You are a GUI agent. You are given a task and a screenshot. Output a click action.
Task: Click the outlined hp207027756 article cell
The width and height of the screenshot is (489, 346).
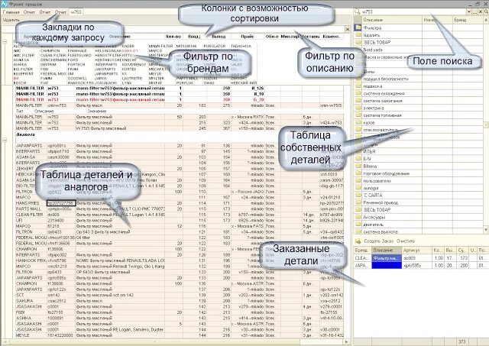61,203
